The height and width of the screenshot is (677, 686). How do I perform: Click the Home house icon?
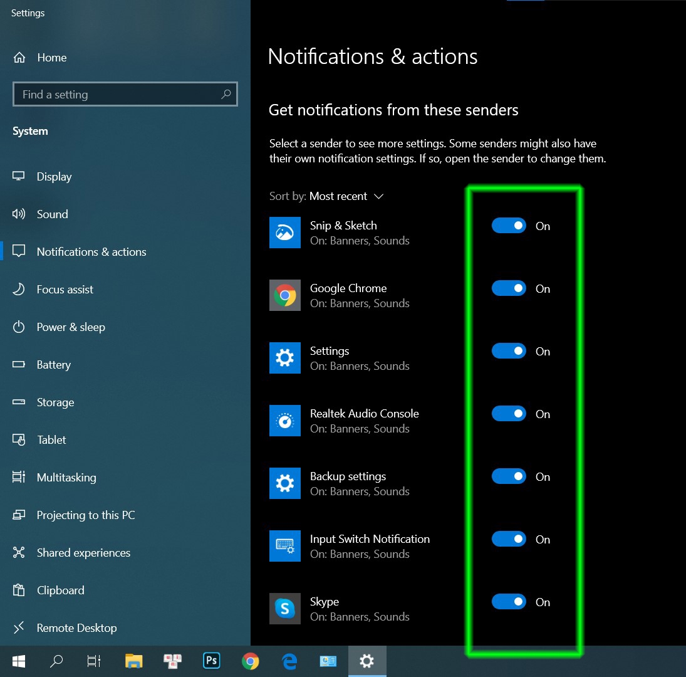tap(19, 57)
